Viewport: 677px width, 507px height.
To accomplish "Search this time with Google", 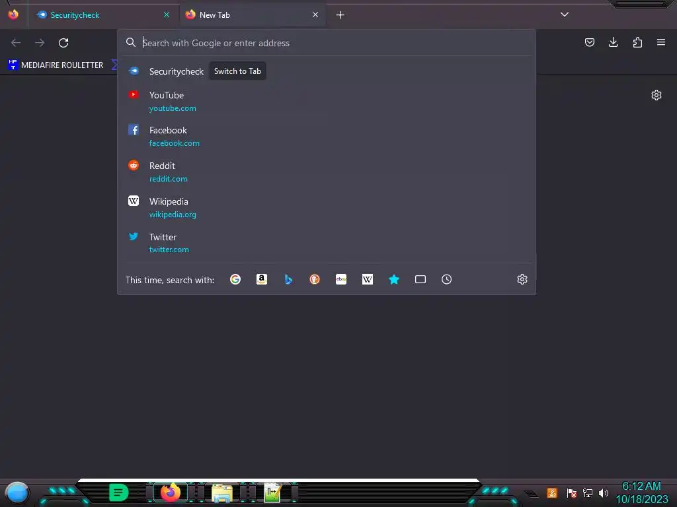I will tap(235, 279).
